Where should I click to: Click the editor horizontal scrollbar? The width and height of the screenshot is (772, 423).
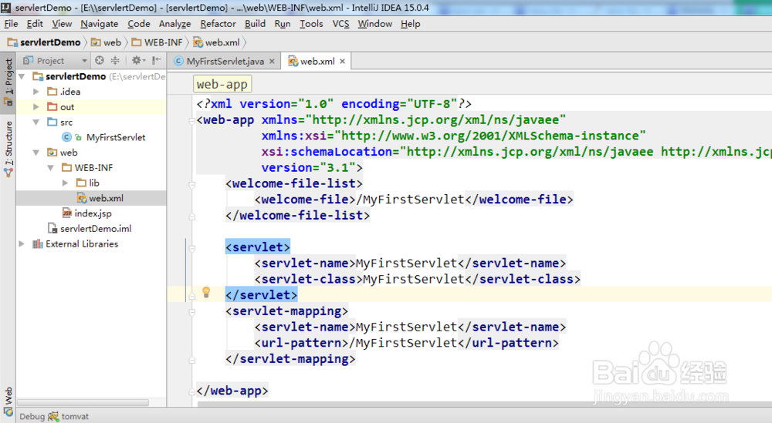coord(485,404)
